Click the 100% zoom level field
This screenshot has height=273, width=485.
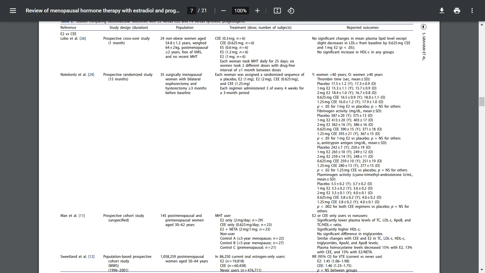[240, 11]
